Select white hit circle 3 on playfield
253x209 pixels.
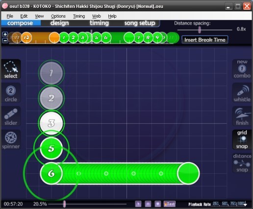coord(51,123)
